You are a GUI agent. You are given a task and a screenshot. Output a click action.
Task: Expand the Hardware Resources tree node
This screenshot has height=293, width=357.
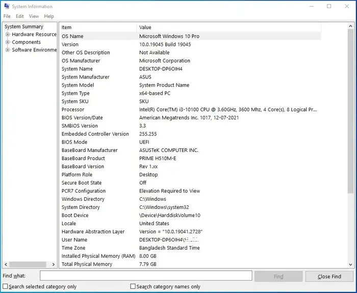click(x=8, y=35)
